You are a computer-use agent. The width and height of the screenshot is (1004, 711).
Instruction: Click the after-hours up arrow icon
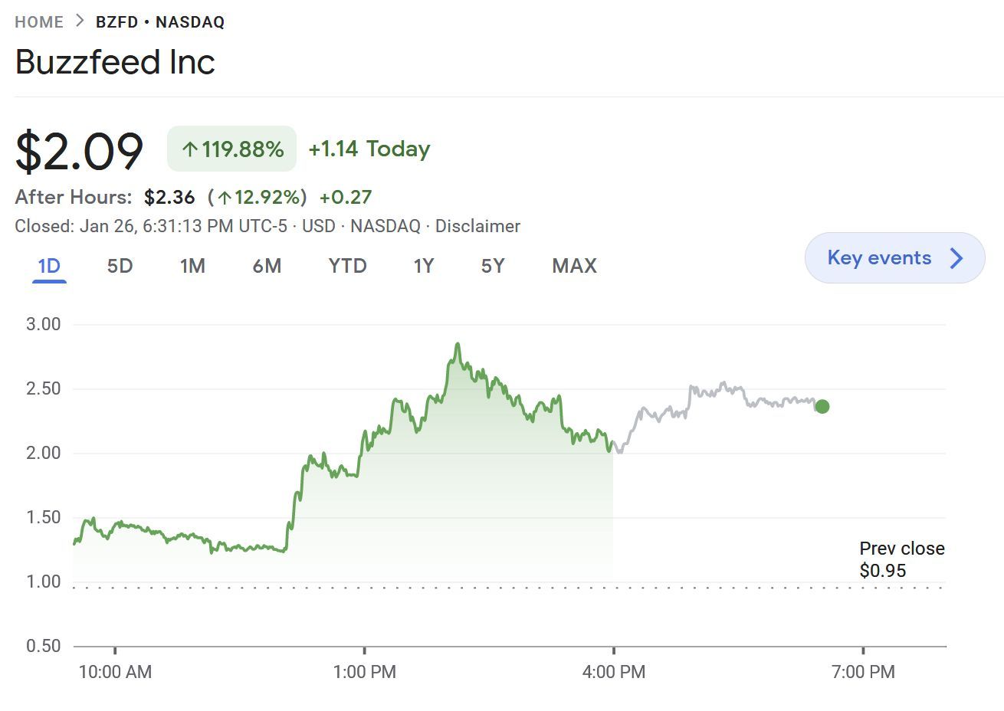(225, 198)
